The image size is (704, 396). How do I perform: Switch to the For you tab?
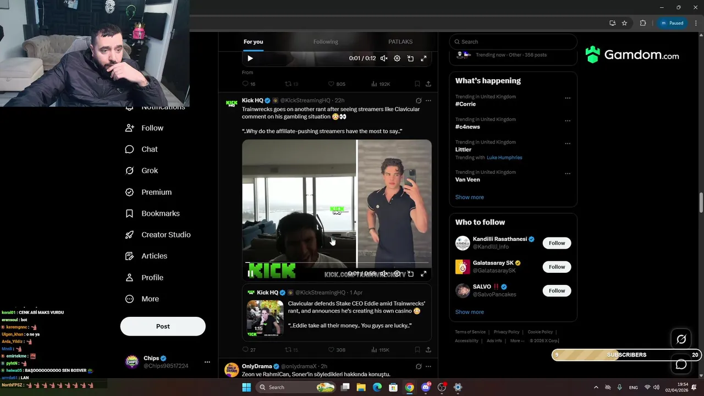(x=254, y=42)
